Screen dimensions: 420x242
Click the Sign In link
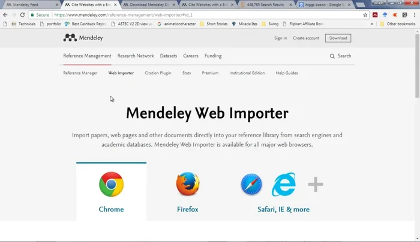[x=280, y=38]
